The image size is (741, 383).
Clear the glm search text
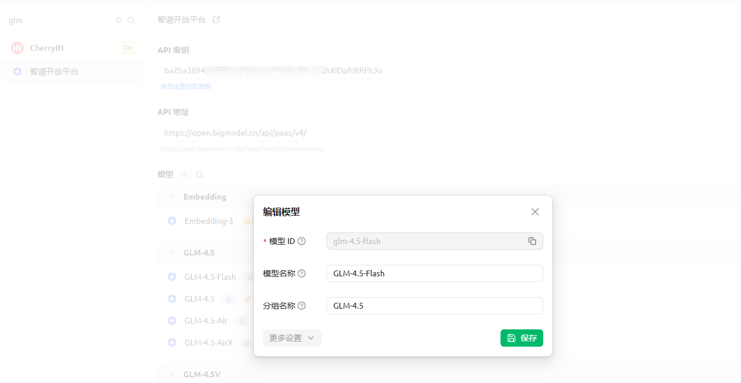(x=119, y=20)
